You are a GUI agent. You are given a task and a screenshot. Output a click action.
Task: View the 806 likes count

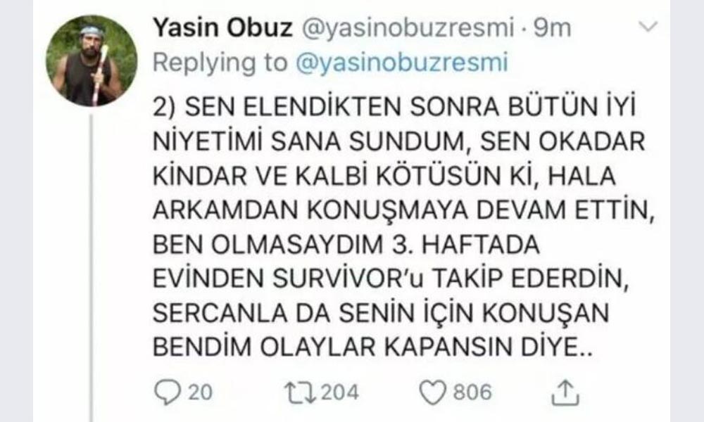point(473,392)
